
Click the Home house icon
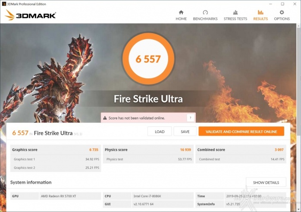[181, 12]
